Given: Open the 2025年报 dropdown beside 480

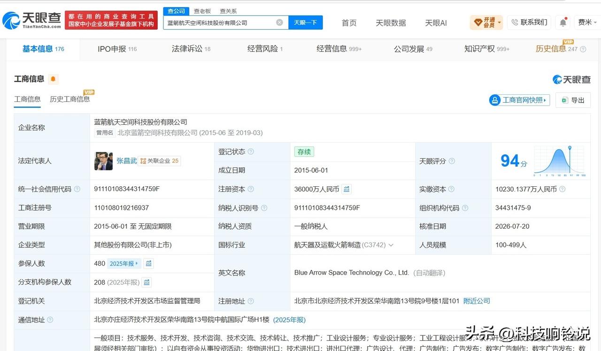Looking at the screenshot, I should point(124,264).
